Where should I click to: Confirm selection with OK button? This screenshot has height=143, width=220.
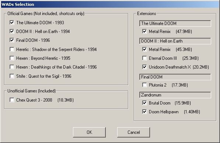[89, 132]
